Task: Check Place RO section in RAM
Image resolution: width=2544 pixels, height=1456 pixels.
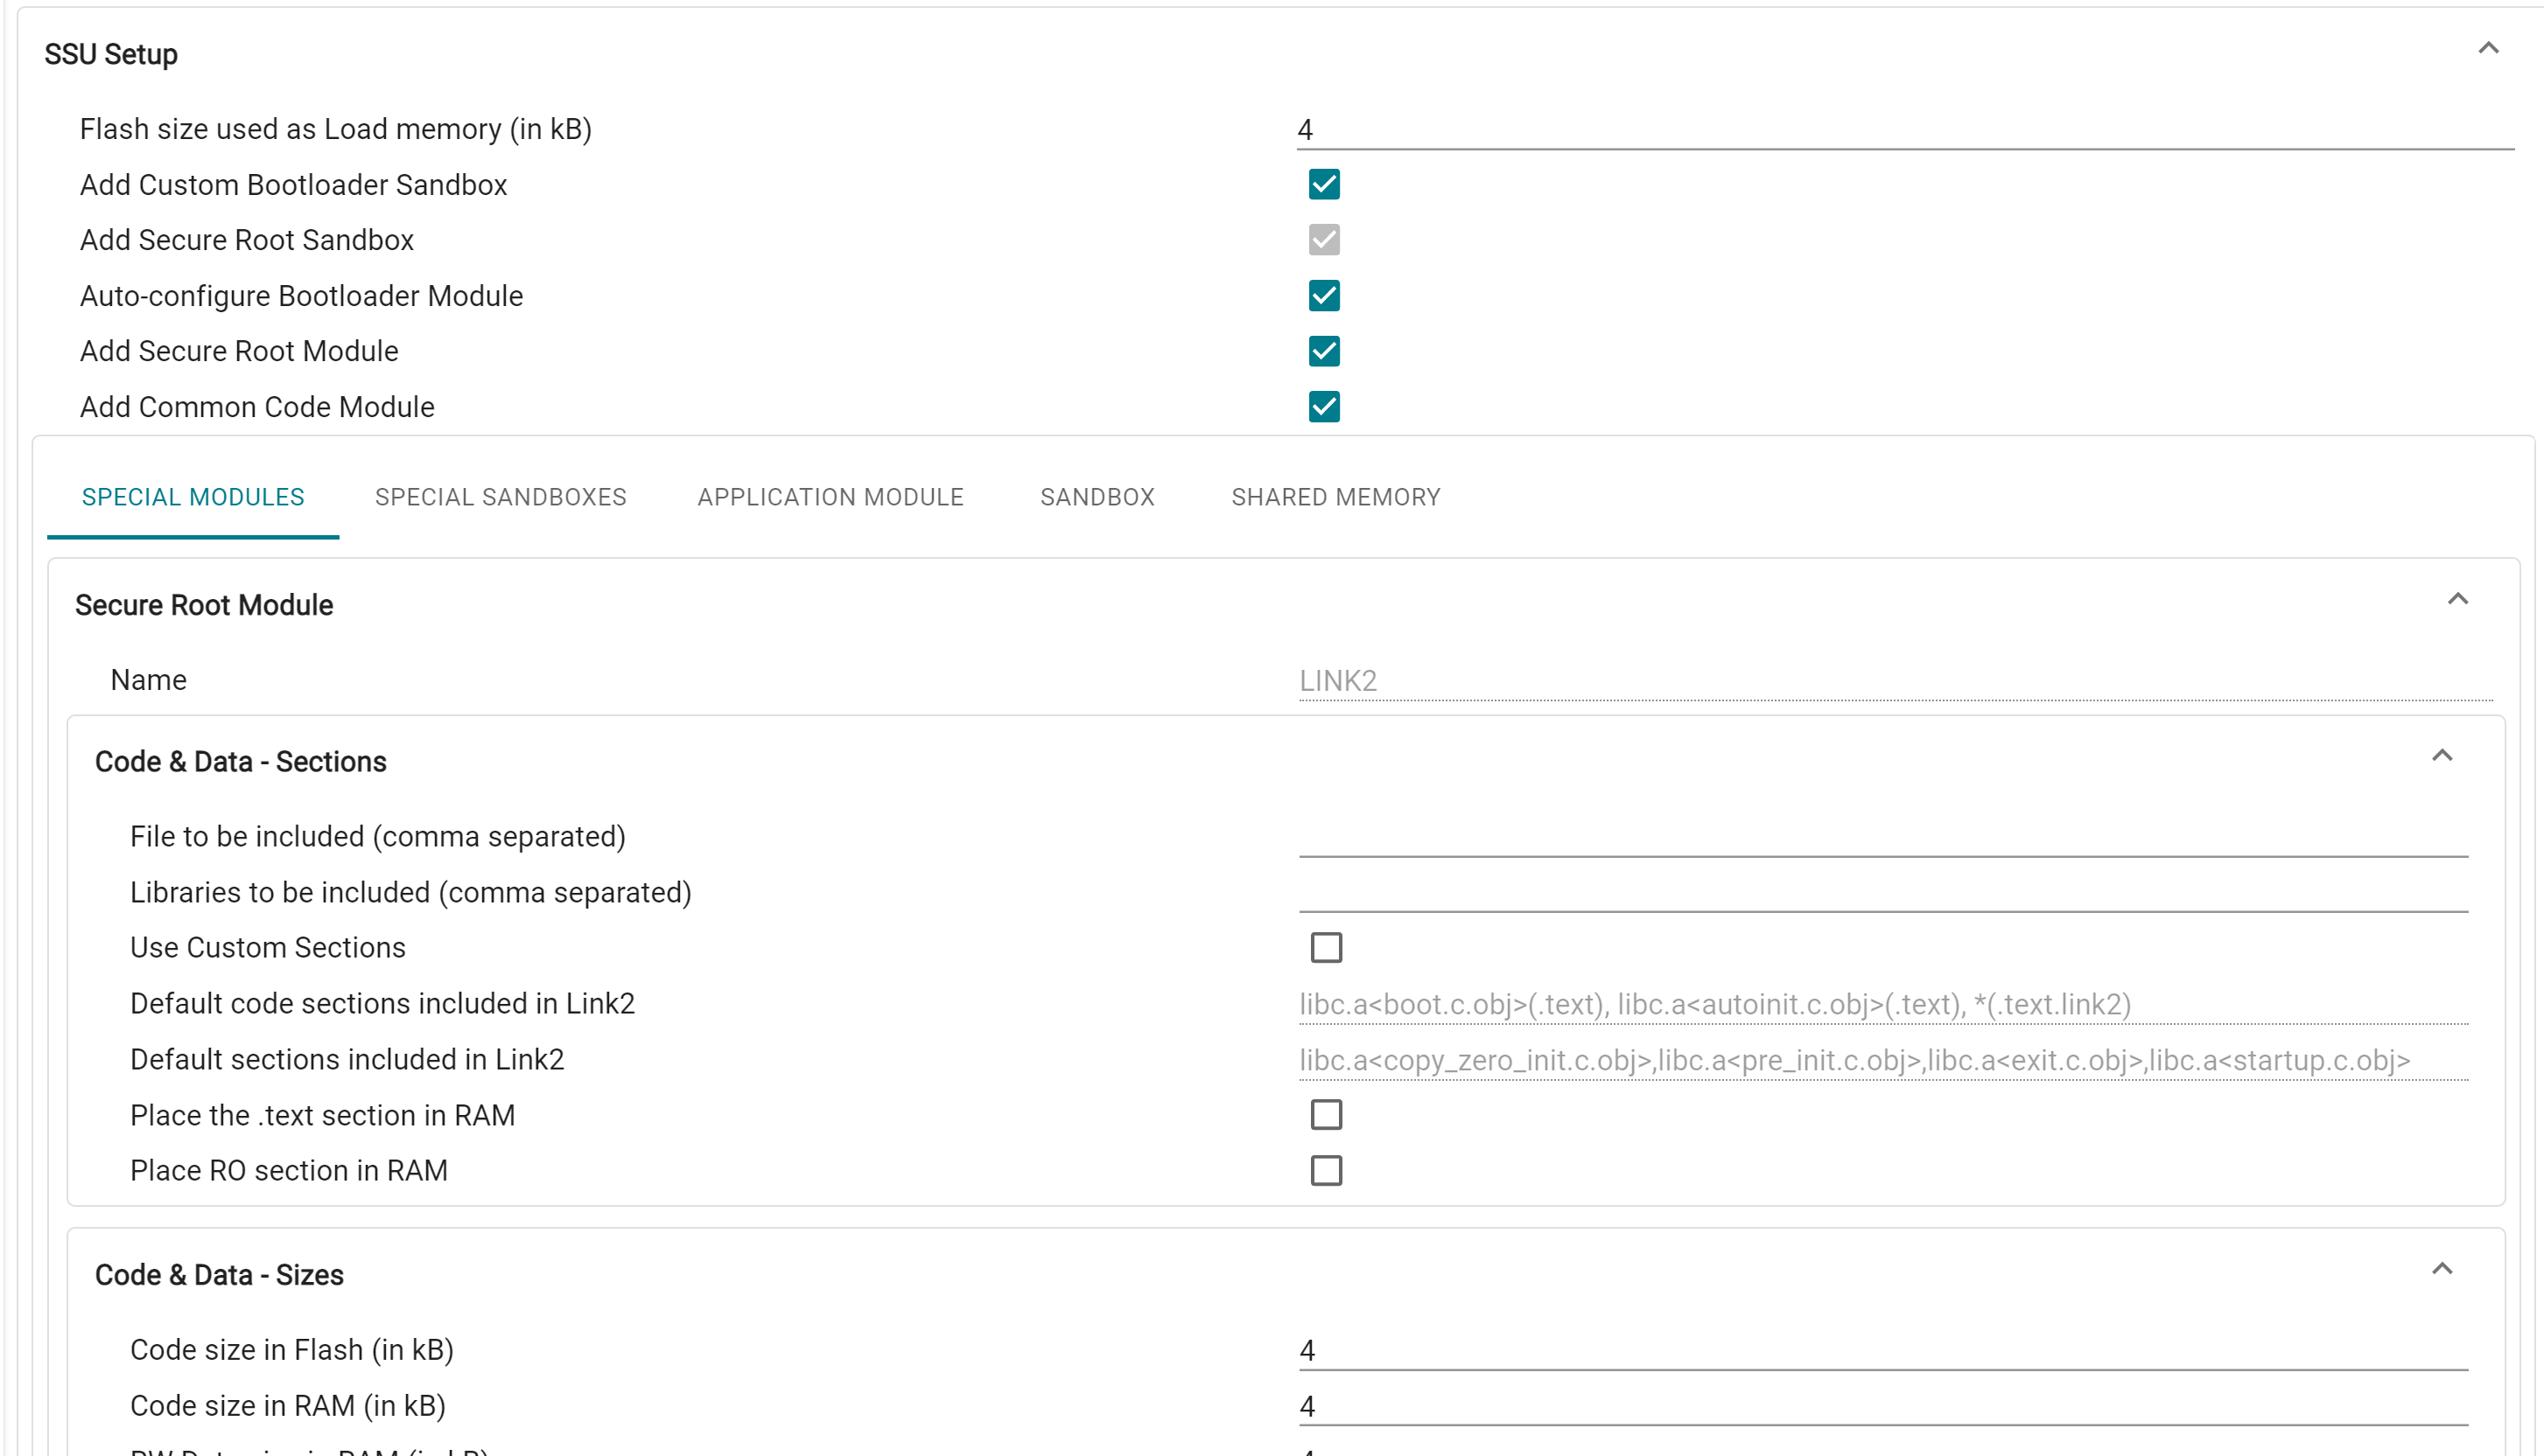Action: [1326, 1170]
